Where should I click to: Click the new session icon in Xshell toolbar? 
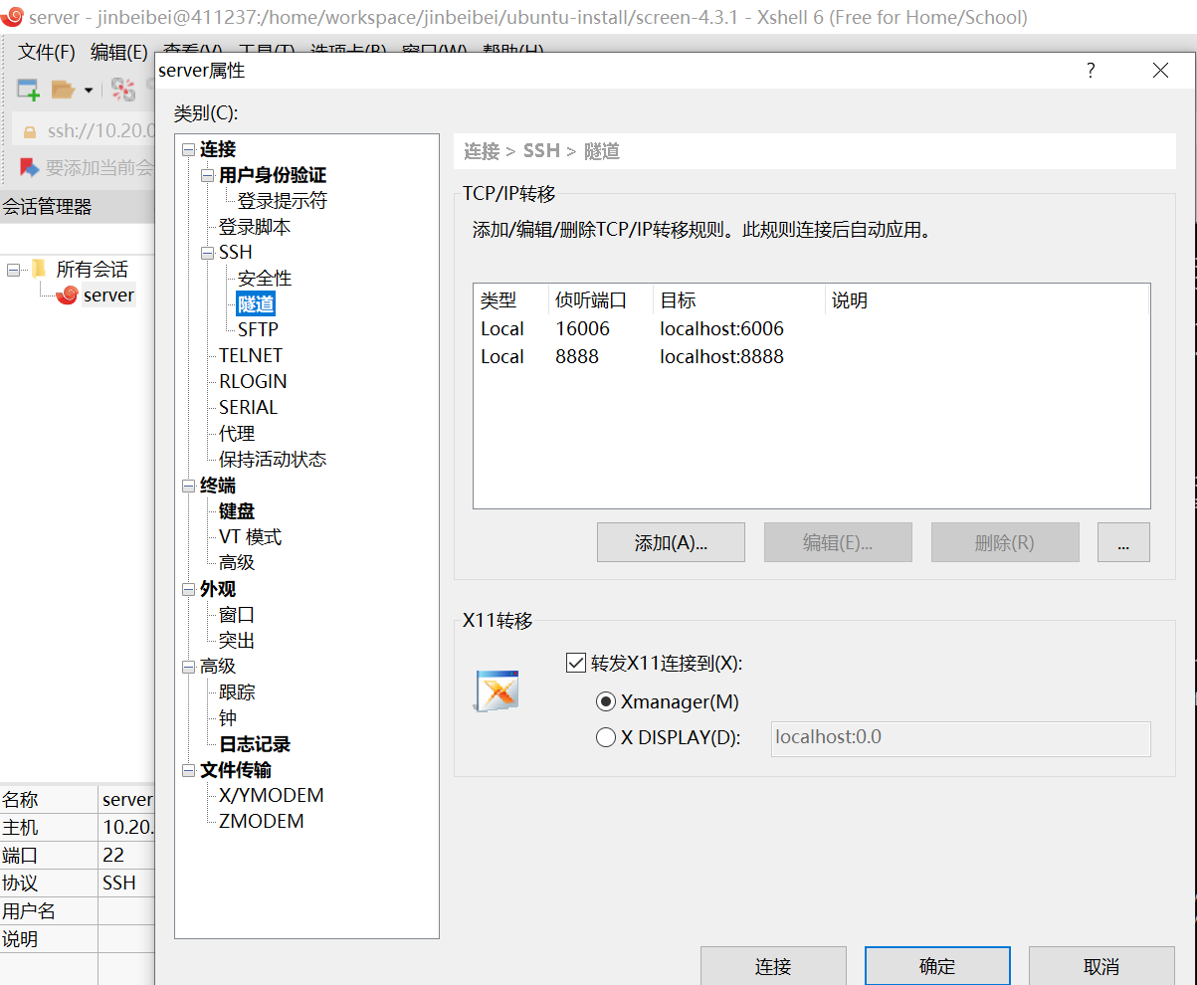[28, 90]
